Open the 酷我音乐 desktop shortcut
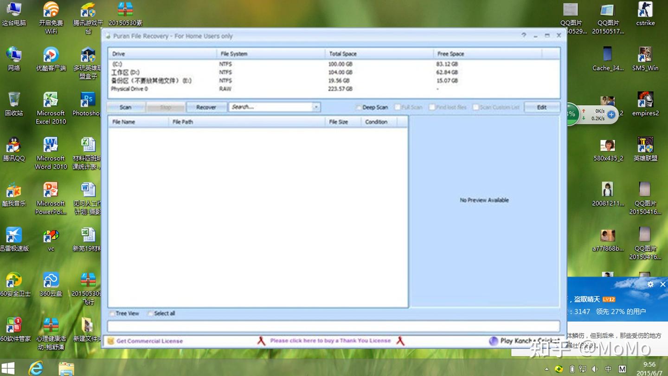Screen dimensions: 668x376 tap(14, 194)
